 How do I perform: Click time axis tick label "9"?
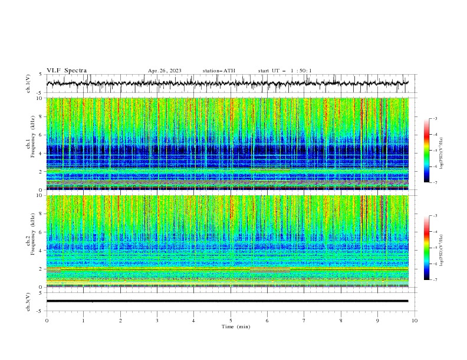pos(377,321)
